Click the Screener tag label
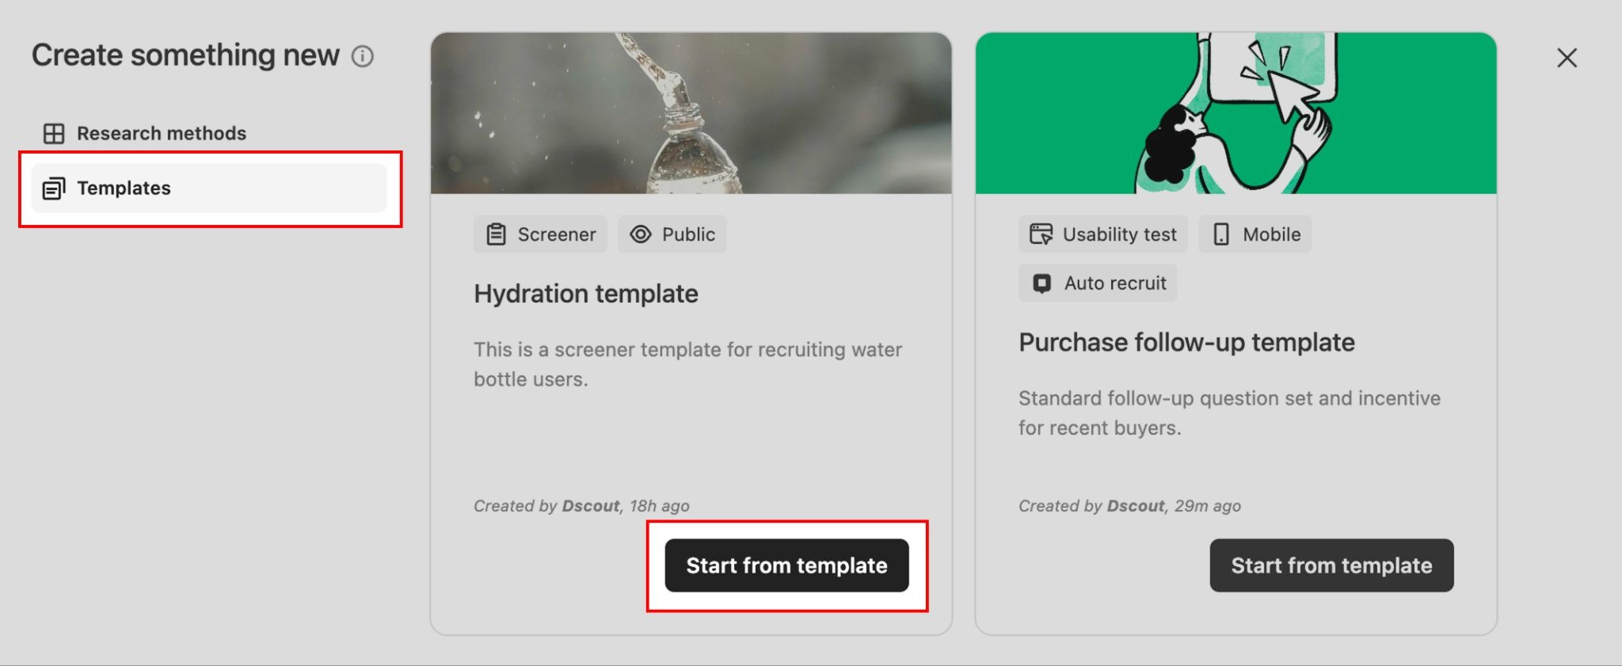Viewport: 1622px width, 666px height. tap(556, 234)
